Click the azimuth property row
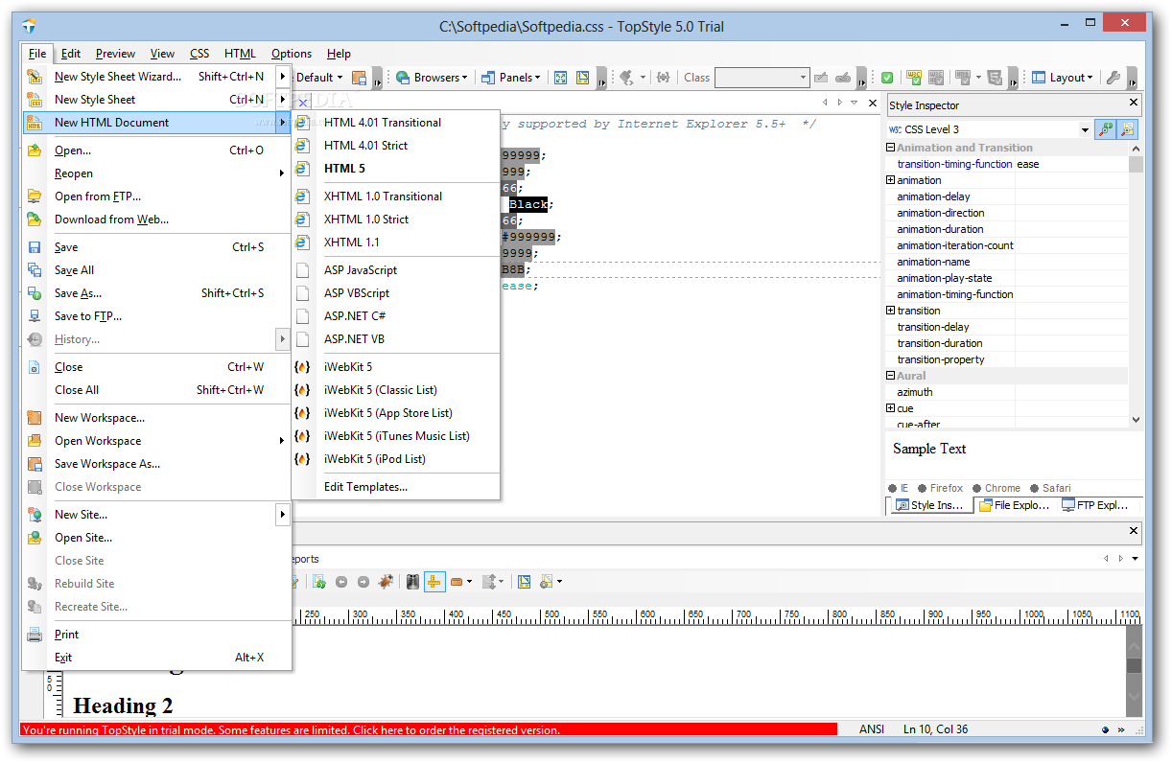This screenshot has width=1172, height=763. [x=1007, y=392]
